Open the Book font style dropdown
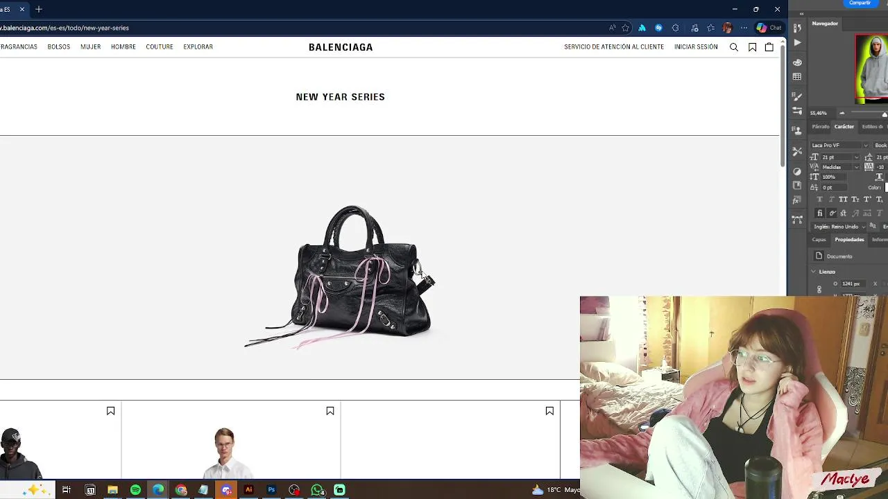The height and width of the screenshot is (499, 888). [881, 146]
